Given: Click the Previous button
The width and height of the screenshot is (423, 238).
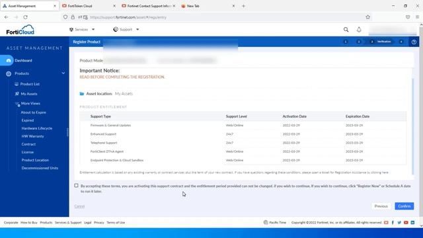Looking at the screenshot, I should (x=381, y=206).
